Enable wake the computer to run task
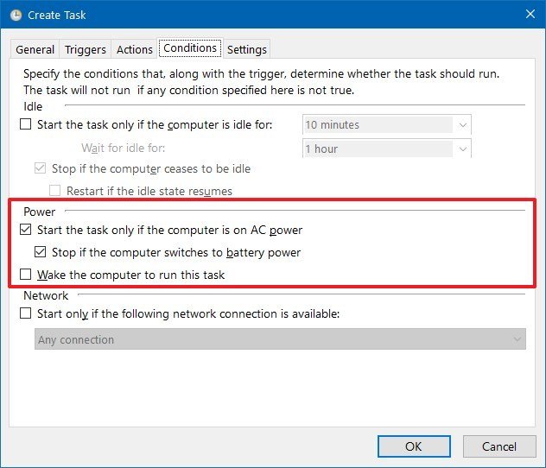 point(25,275)
